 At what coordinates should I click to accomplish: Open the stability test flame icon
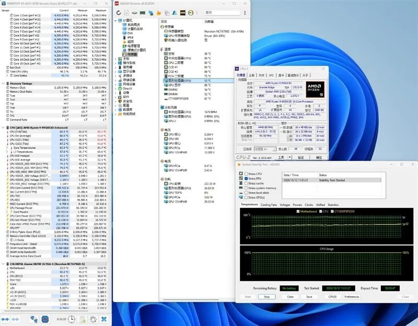coord(159,13)
